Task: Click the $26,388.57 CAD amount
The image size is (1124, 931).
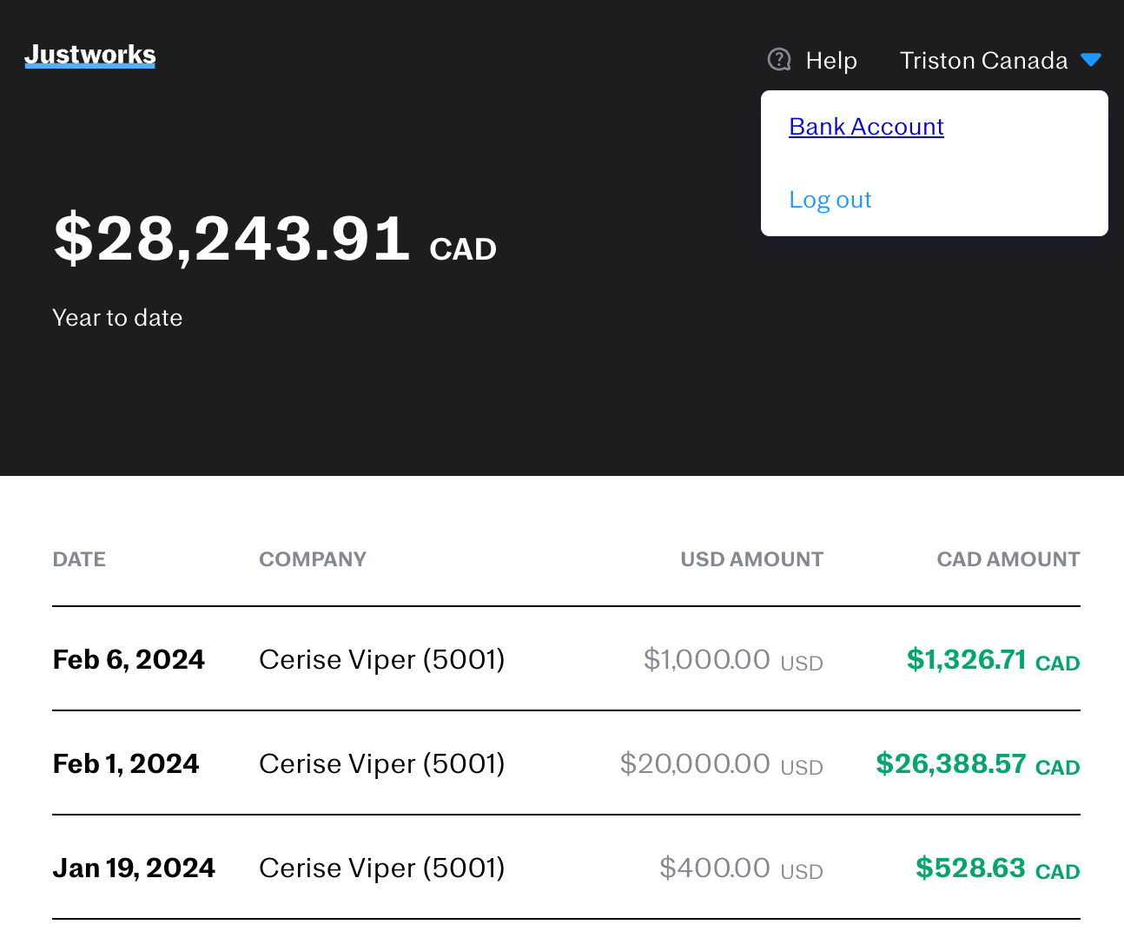Action: pos(977,764)
